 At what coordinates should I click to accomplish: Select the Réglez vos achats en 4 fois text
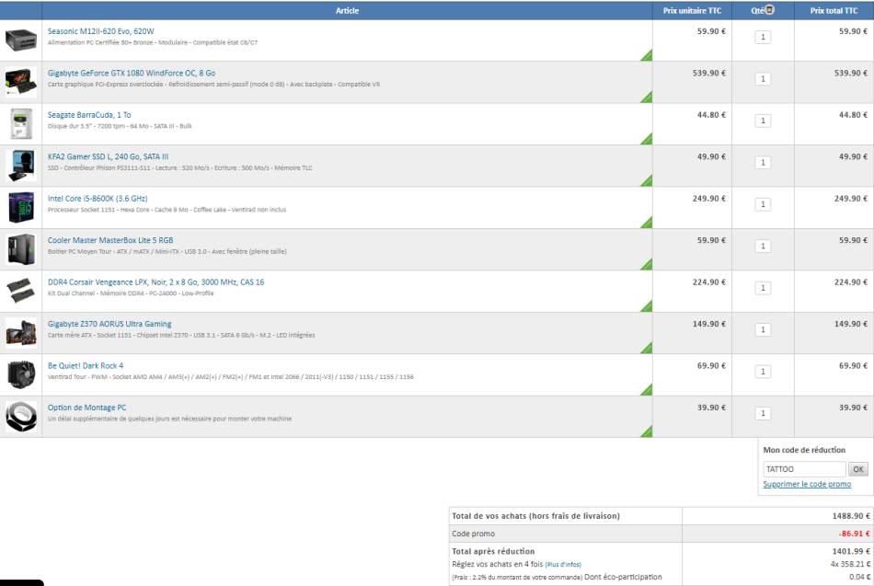pos(497,564)
